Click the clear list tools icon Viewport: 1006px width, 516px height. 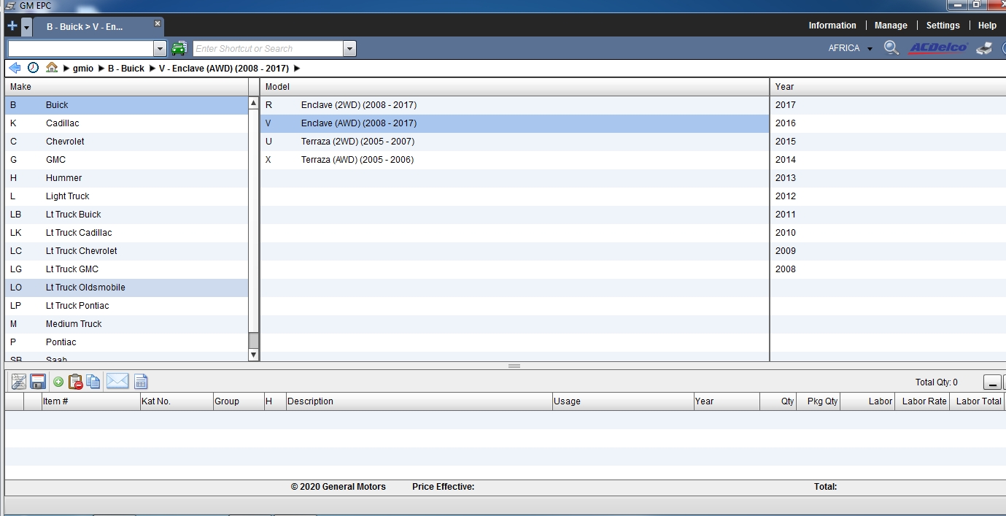pyautogui.click(x=19, y=382)
